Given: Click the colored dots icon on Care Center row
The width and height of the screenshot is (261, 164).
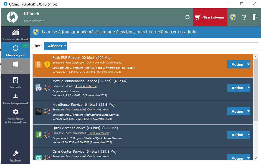Looking at the screenshot, I should point(47,157).
